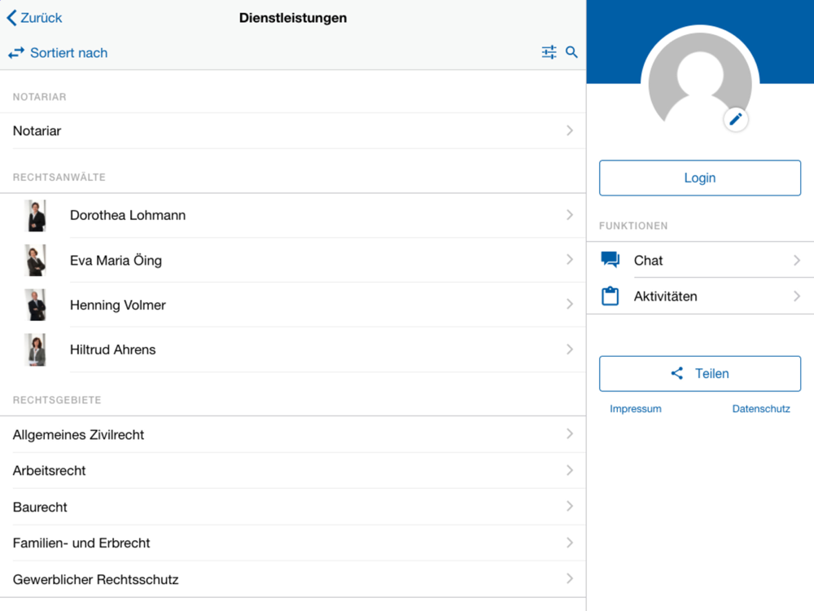Click the share icon in Teilen
This screenshot has height=611, width=814.
[677, 373]
